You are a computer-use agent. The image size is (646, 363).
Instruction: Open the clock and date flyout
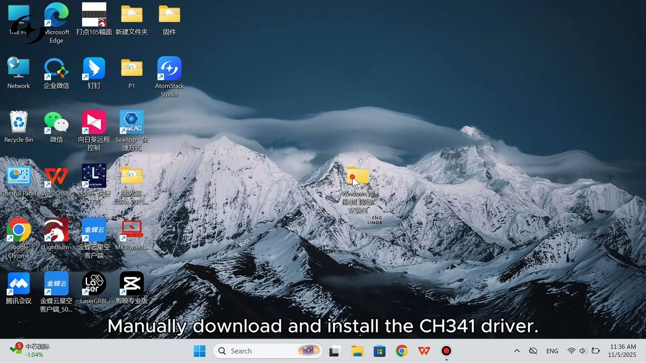tap(623, 351)
